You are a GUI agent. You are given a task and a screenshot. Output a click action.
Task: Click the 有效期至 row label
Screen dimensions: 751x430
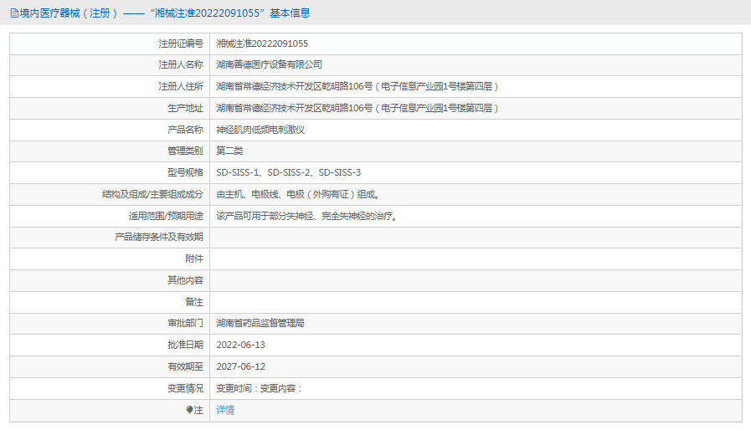[185, 366]
